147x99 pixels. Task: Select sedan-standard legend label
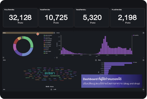48,35
